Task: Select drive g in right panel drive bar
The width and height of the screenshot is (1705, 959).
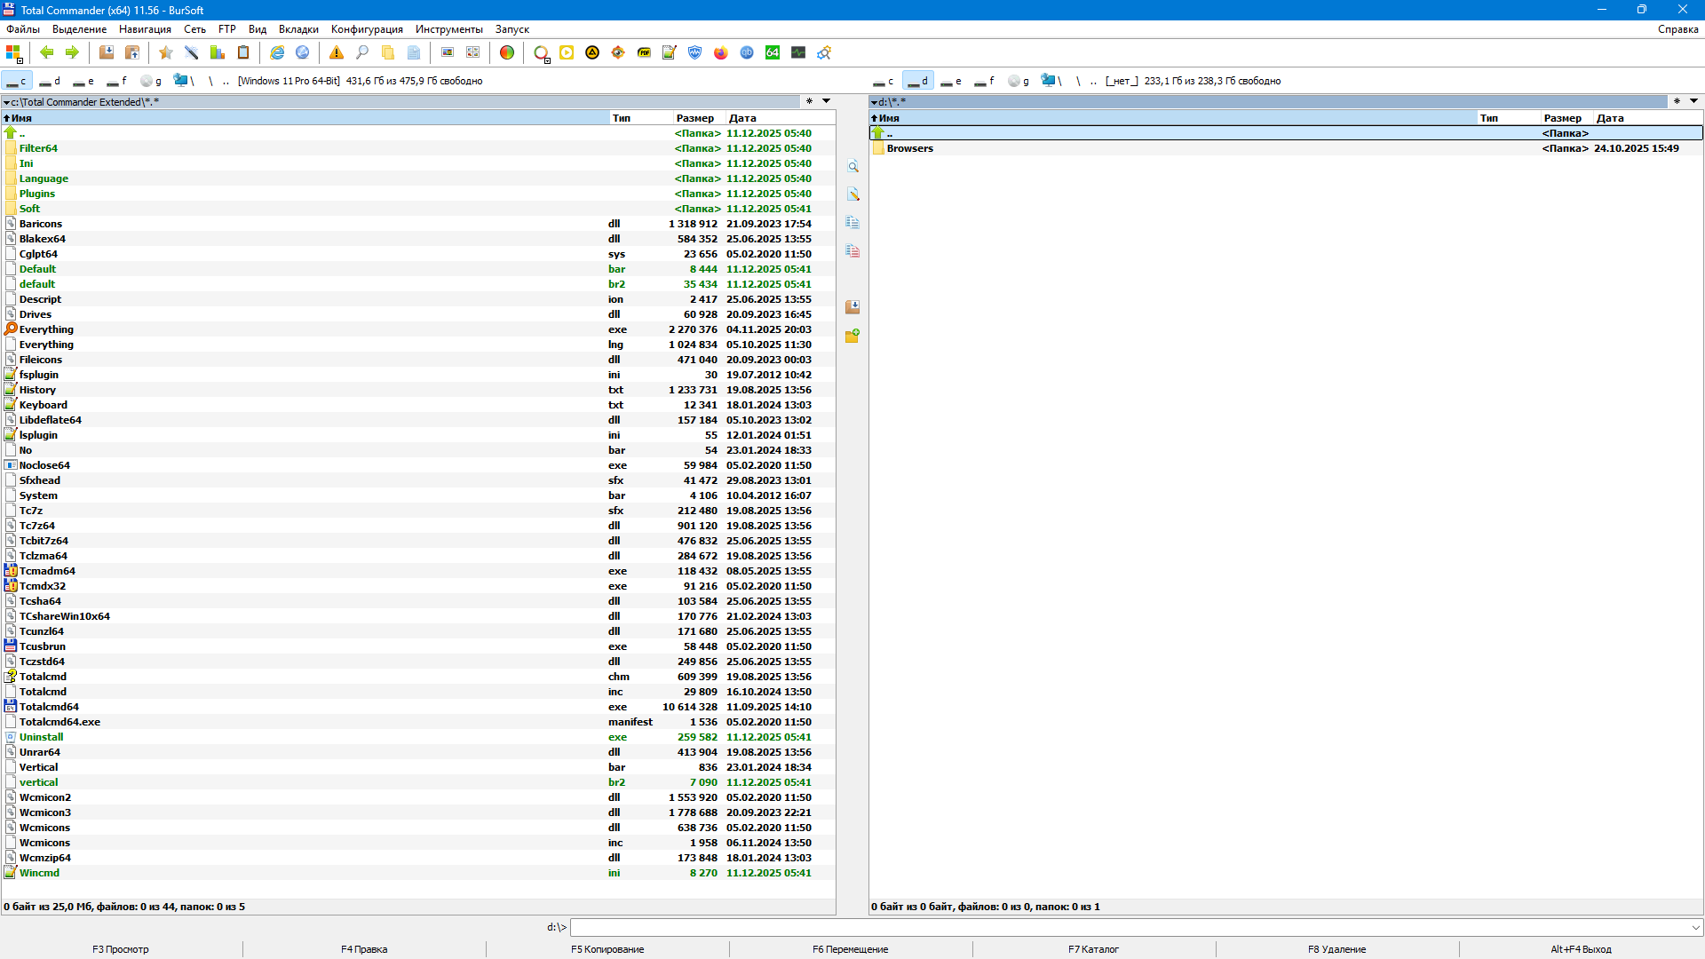Action: (x=1019, y=81)
